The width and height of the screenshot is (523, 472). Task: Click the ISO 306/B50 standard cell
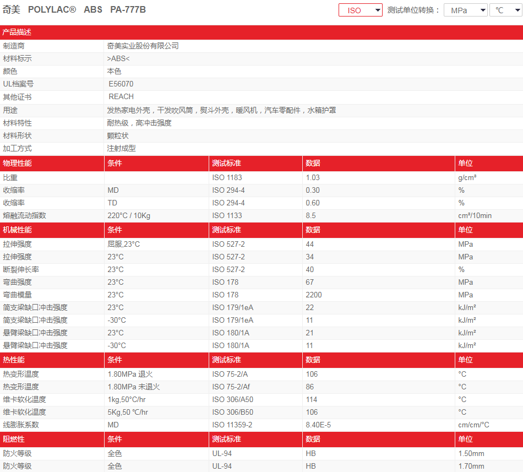pos(232,413)
